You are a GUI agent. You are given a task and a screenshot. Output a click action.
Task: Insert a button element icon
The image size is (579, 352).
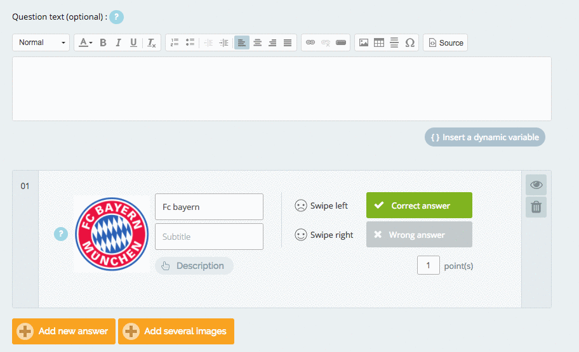click(x=341, y=42)
